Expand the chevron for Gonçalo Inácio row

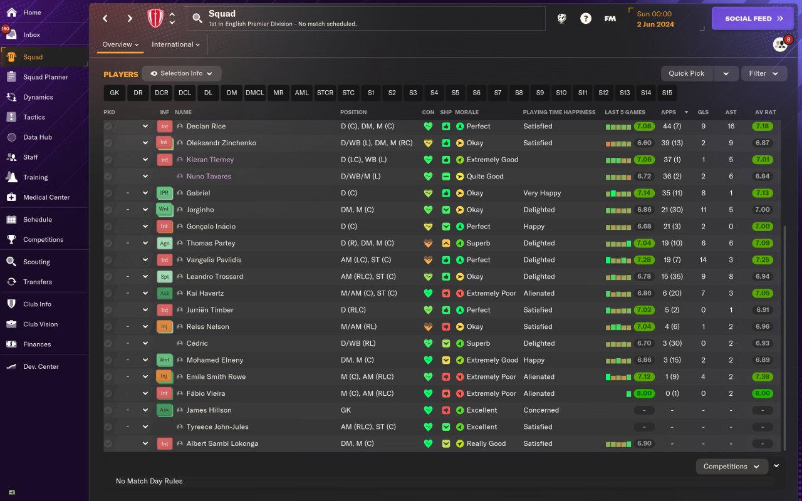coord(145,226)
